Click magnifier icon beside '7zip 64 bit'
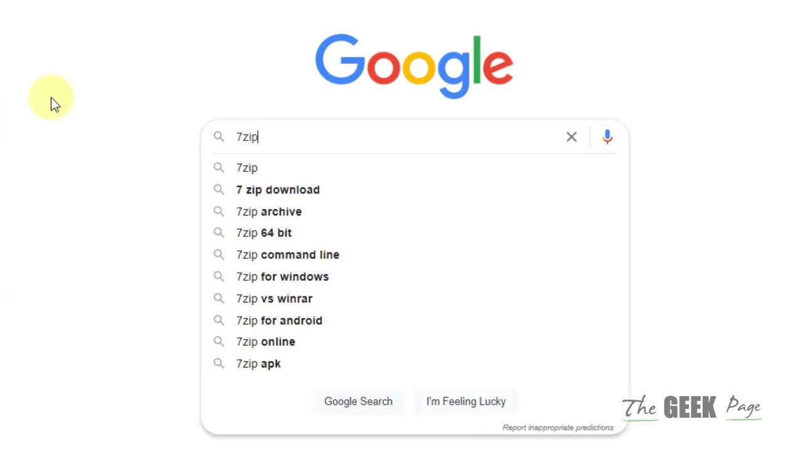 pos(218,232)
